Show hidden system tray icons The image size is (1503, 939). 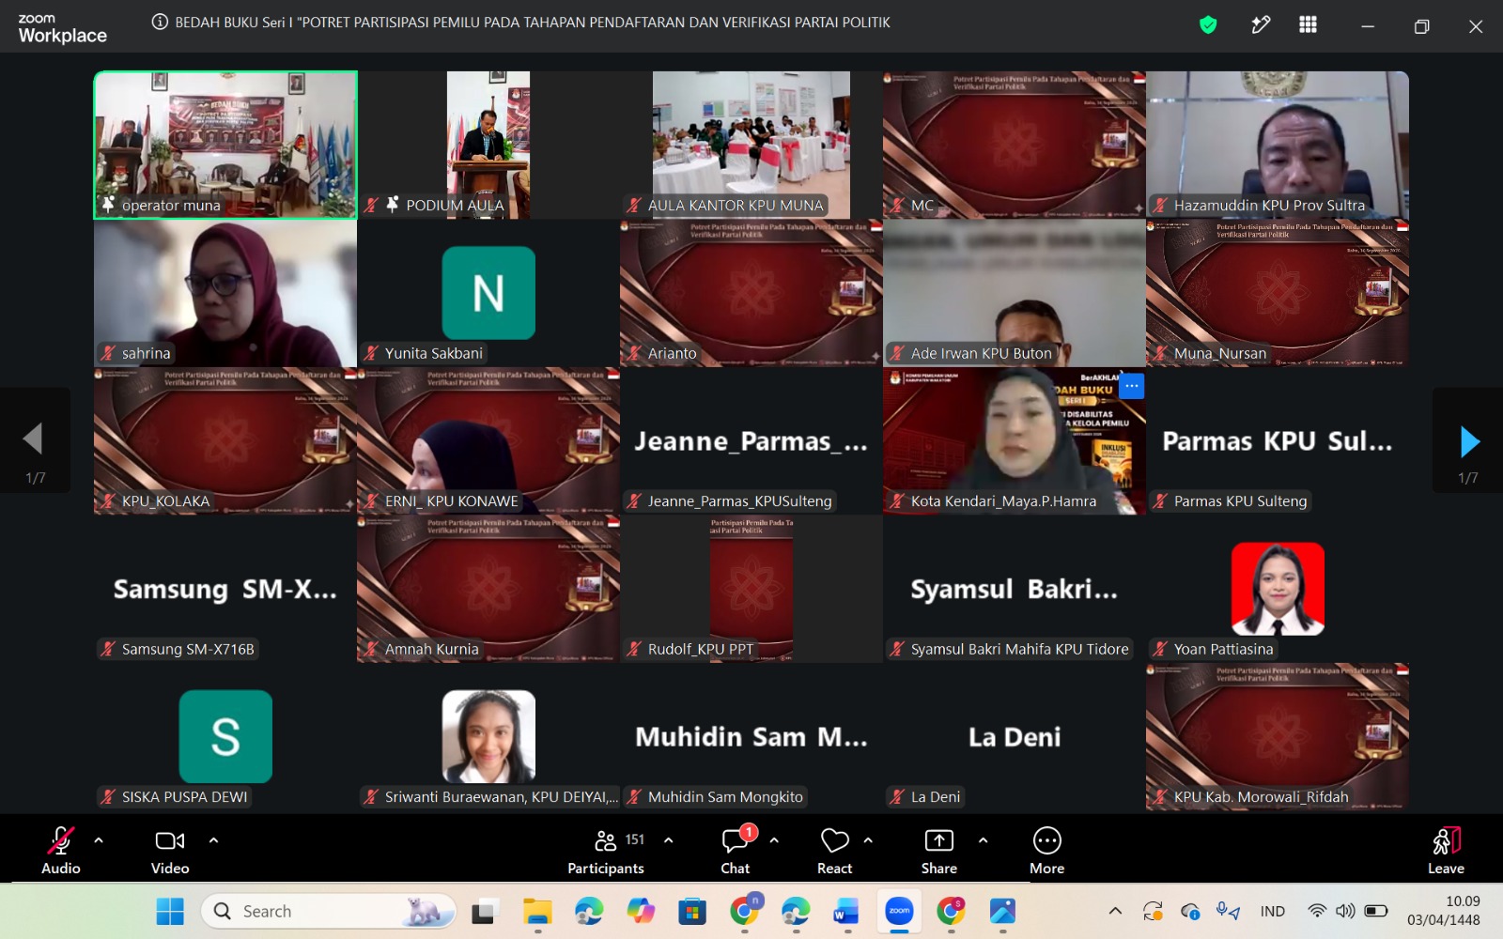[1115, 911]
